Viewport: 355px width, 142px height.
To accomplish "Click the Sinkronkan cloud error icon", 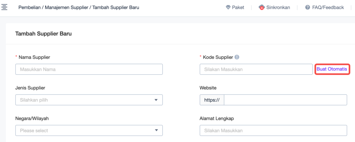I will (262, 8).
